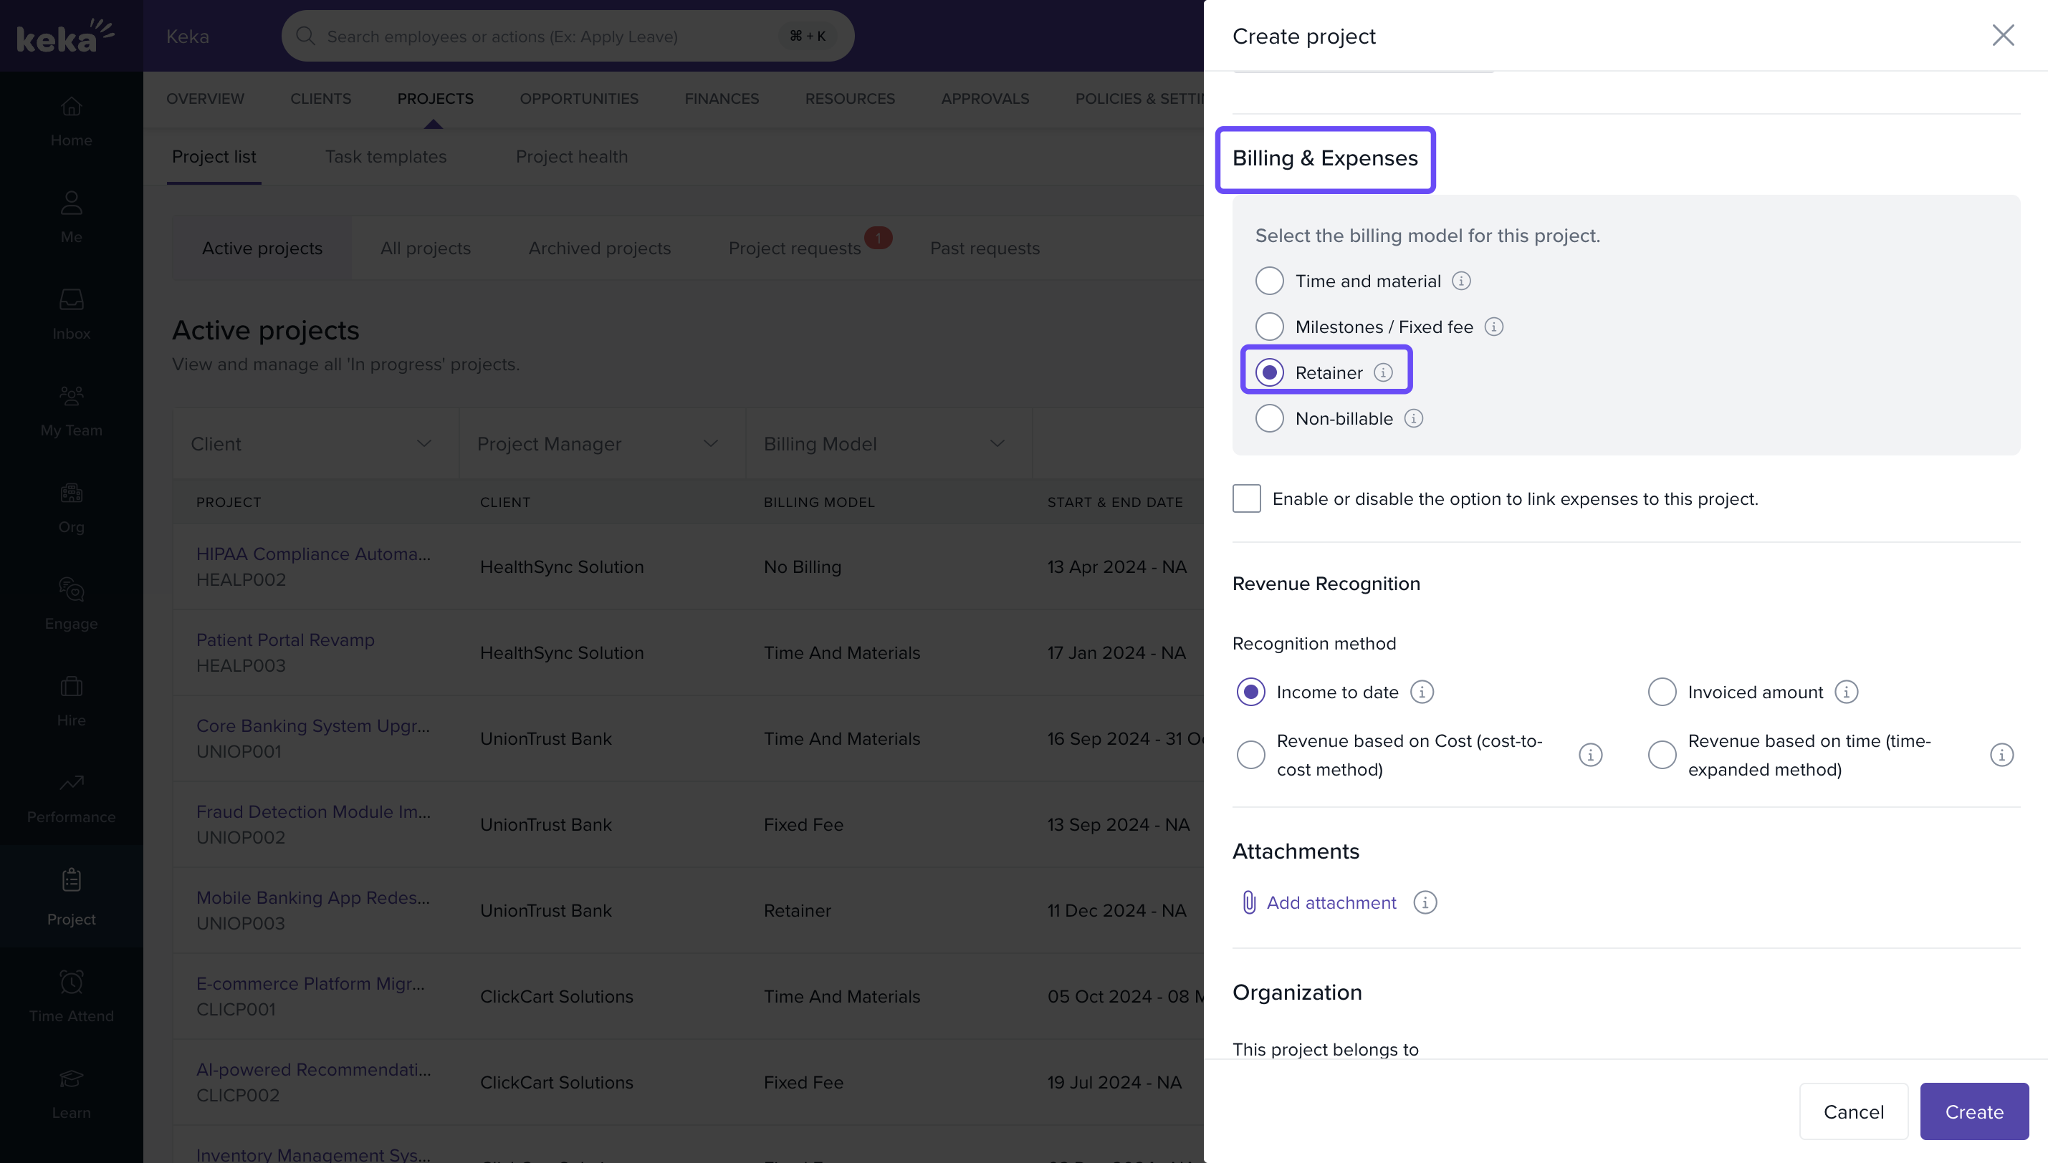Select the Non-billable billing model
Image resolution: width=2048 pixels, height=1163 pixels.
tap(1269, 418)
